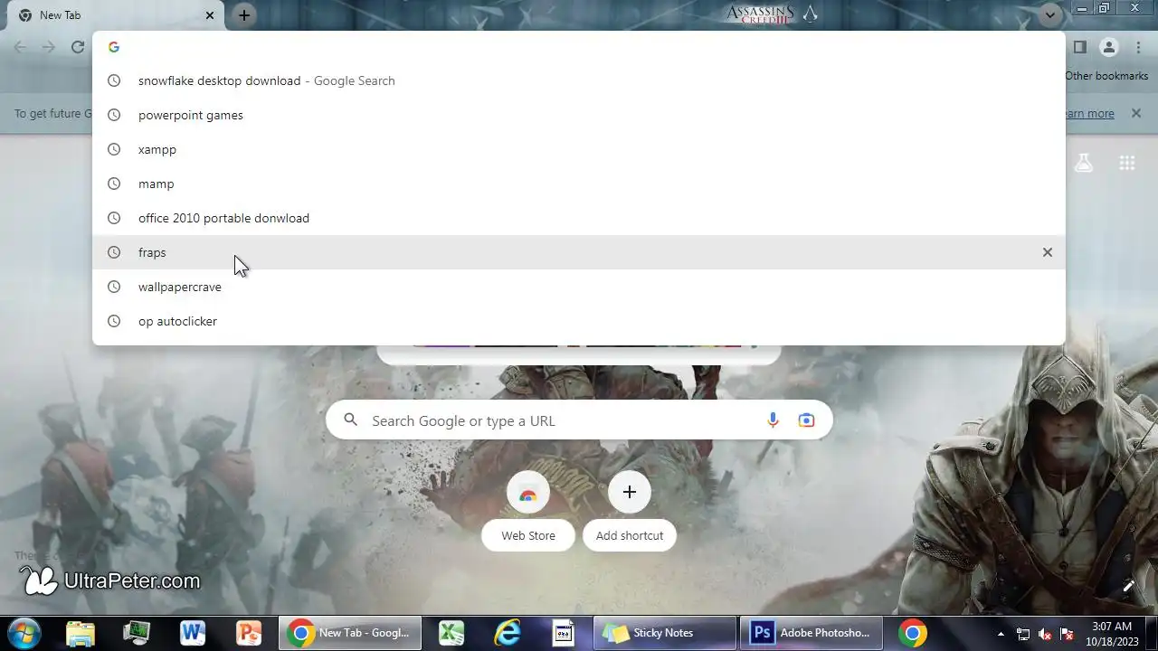Go forward with the forward arrow

point(49,47)
